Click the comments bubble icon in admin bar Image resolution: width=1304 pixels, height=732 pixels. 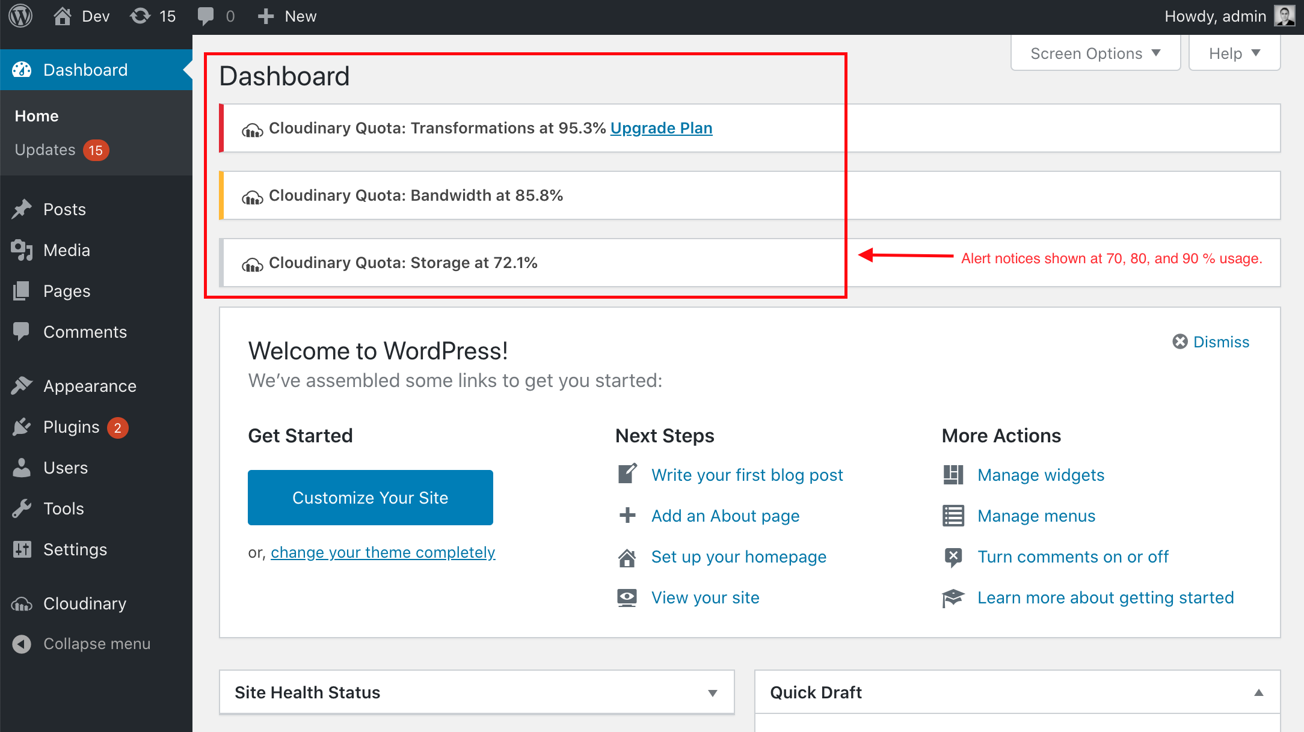pyautogui.click(x=206, y=16)
